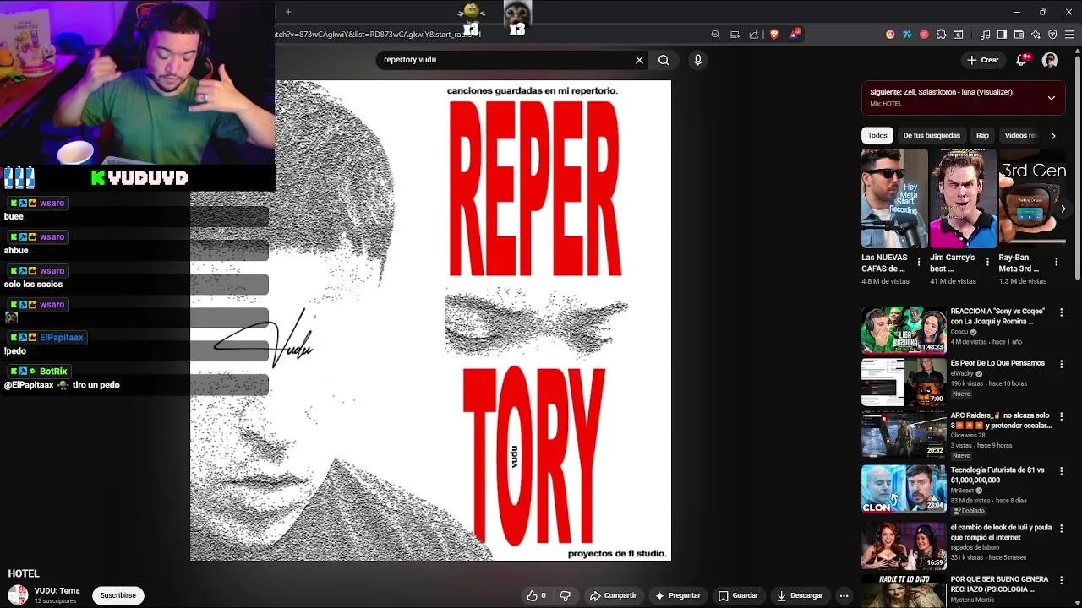The height and width of the screenshot is (608, 1082).
Task: Click the Compartir button
Action: 613,595
